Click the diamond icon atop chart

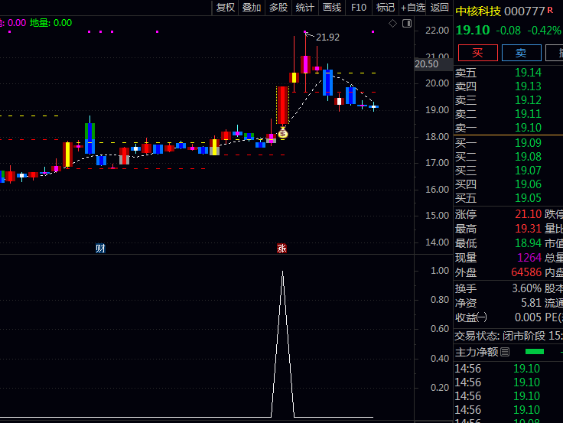pos(393,24)
